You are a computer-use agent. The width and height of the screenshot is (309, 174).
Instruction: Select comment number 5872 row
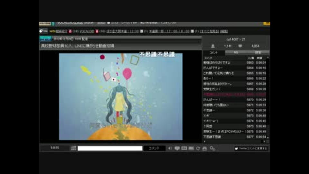point(235,111)
